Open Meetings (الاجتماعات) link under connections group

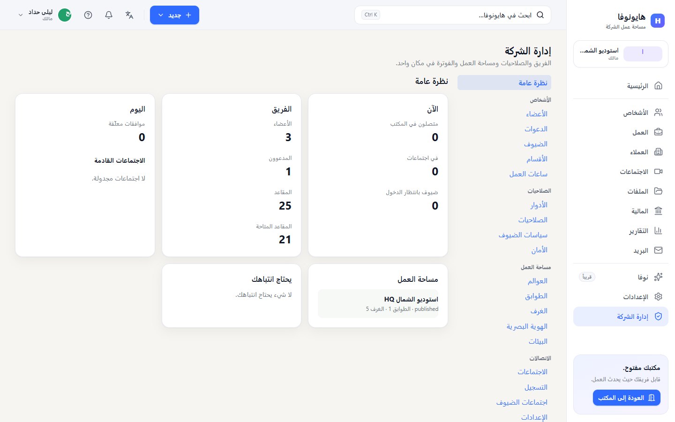[532, 372]
